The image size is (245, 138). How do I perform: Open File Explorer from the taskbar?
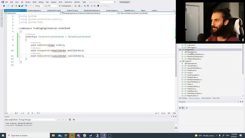pyautogui.click(x=53, y=135)
